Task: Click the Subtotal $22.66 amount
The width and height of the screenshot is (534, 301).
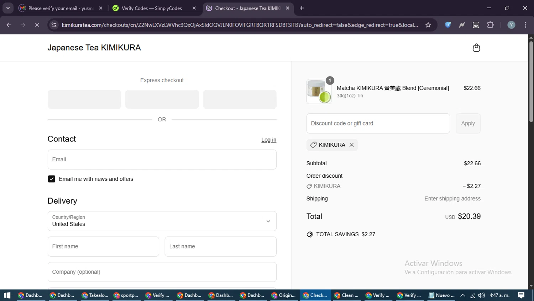Action: tap(472, 163)
